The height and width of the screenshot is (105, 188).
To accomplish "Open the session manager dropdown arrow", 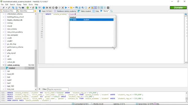I will point(6,8).
